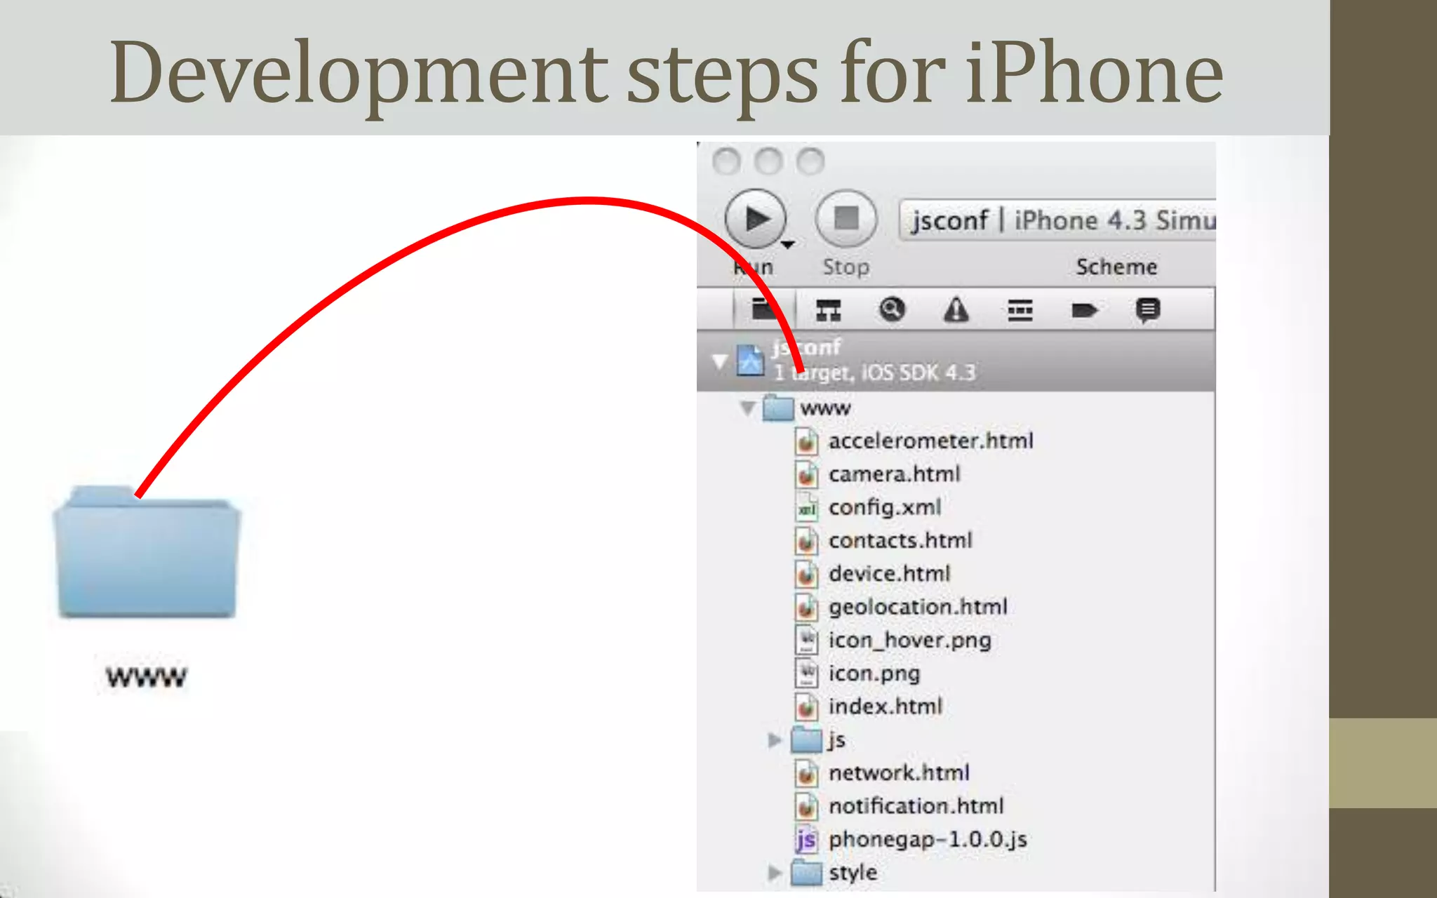Screen dimensions: 1437x898
Task: Open index.html in the navigator
Action: 885,706
